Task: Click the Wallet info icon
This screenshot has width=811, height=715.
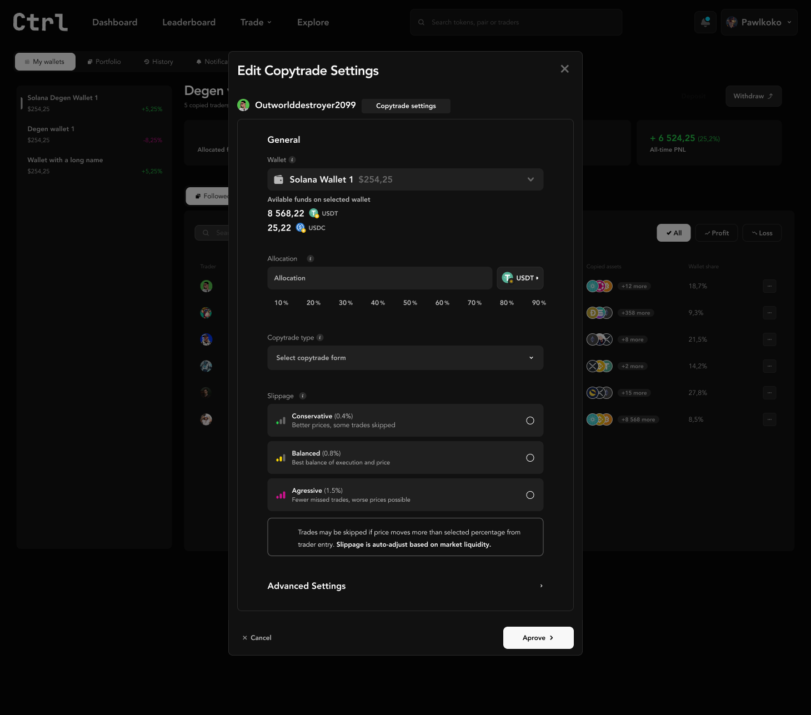Action: [x=292, y=160]
